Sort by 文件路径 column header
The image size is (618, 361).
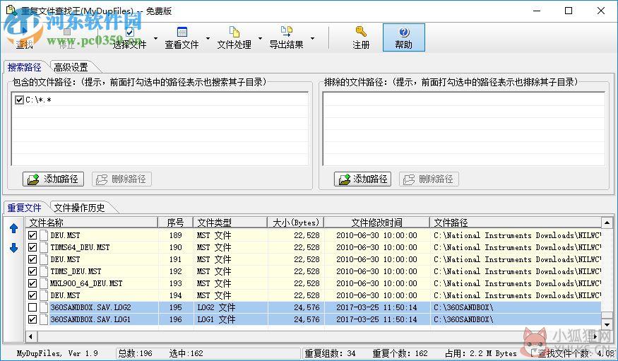pyautogui.click(x=516, y=223)
